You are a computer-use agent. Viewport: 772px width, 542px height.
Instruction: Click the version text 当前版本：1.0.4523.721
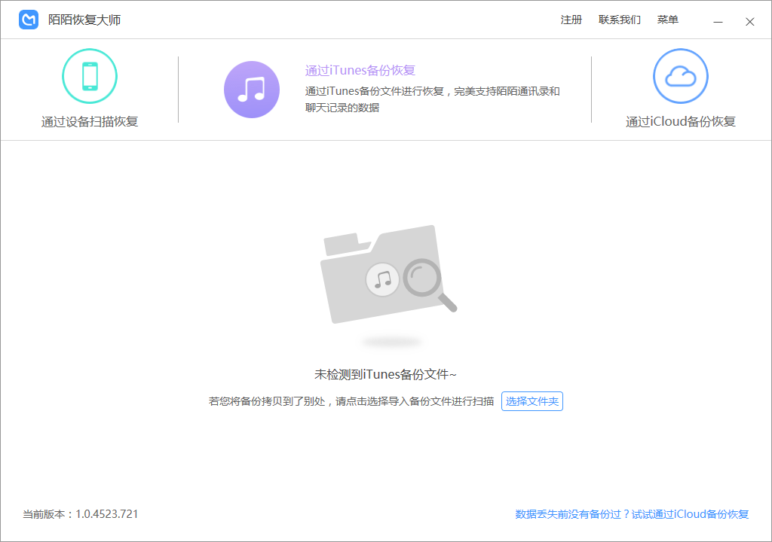click(x=80, y=514)
